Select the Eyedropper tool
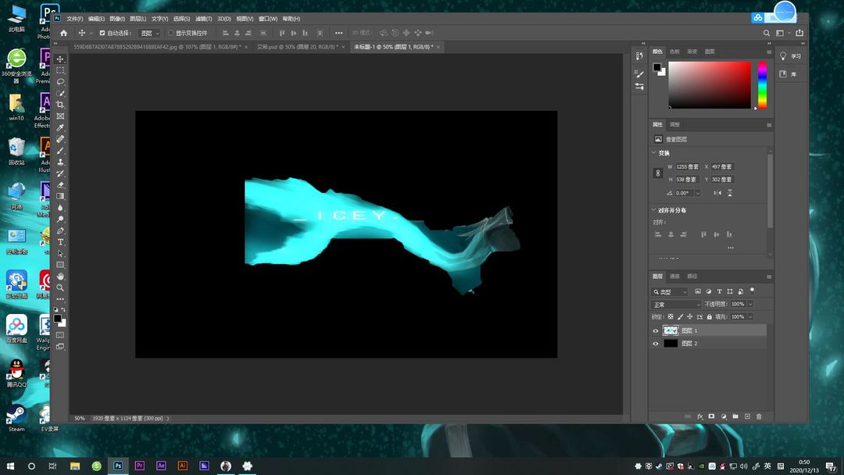 [x=60, y=127]
